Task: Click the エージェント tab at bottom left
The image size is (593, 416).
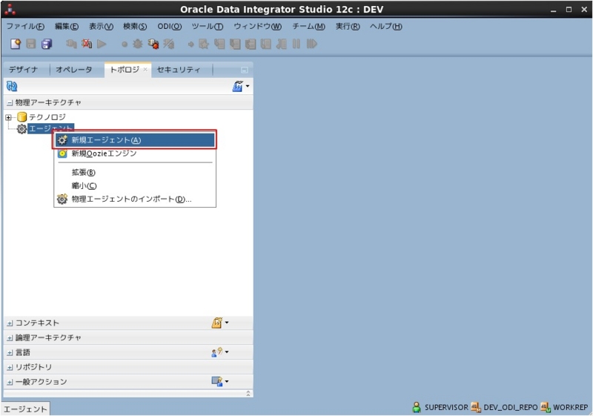Action: pyautogui.click(x=25, y=409)
